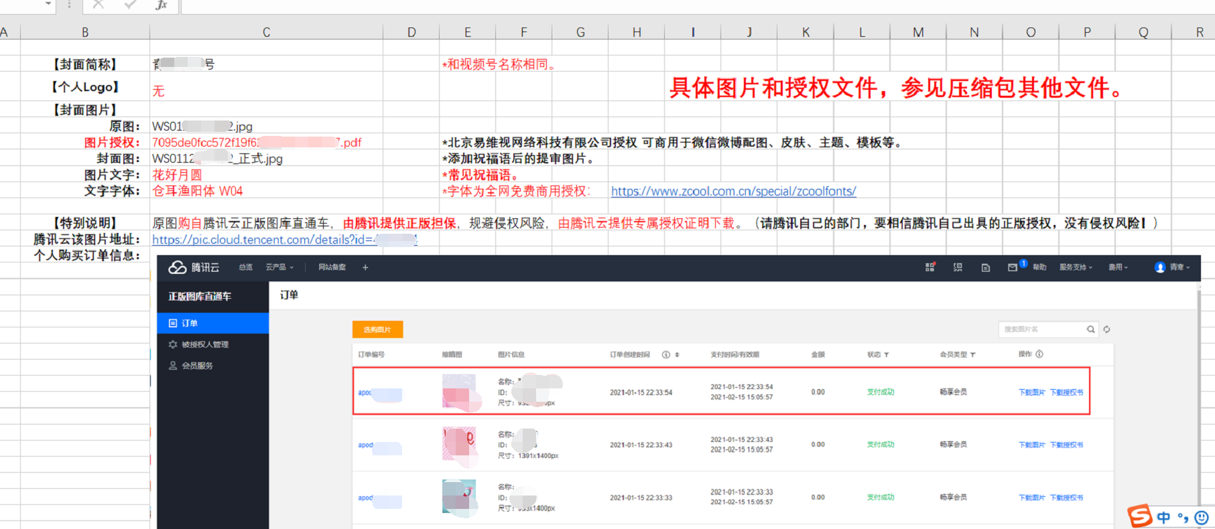This screenshot has height=529, width=1215.
Task: Click the list icon beside sidebar 订单
Action: tap(173, 323)
